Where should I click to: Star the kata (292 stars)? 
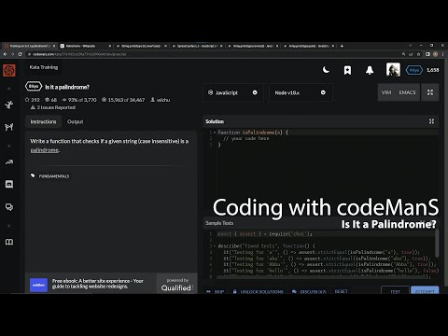tap(33, 100)
